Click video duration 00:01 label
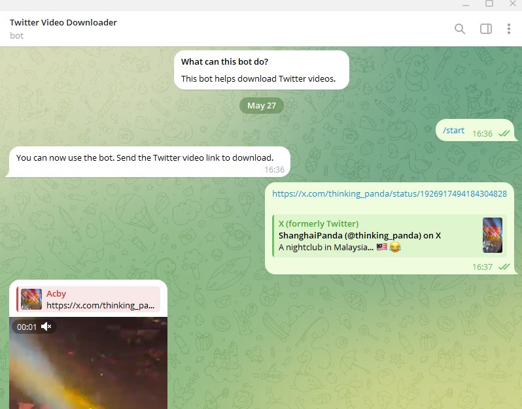 (x=27, y=327)
